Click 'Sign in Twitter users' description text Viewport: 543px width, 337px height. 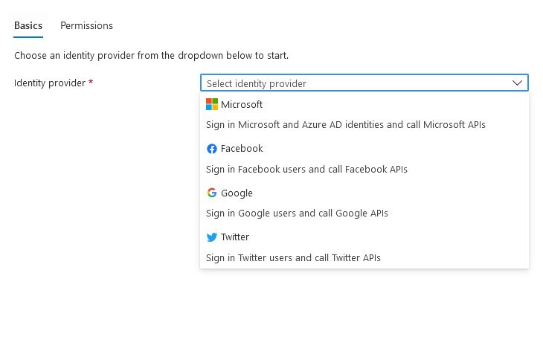click(x=293, y=258)
